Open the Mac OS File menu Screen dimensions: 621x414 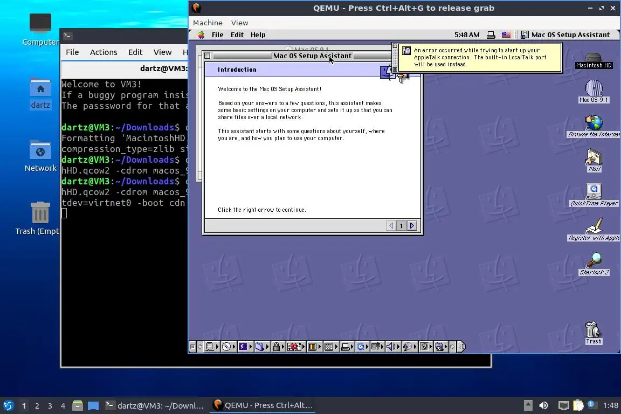217,35
